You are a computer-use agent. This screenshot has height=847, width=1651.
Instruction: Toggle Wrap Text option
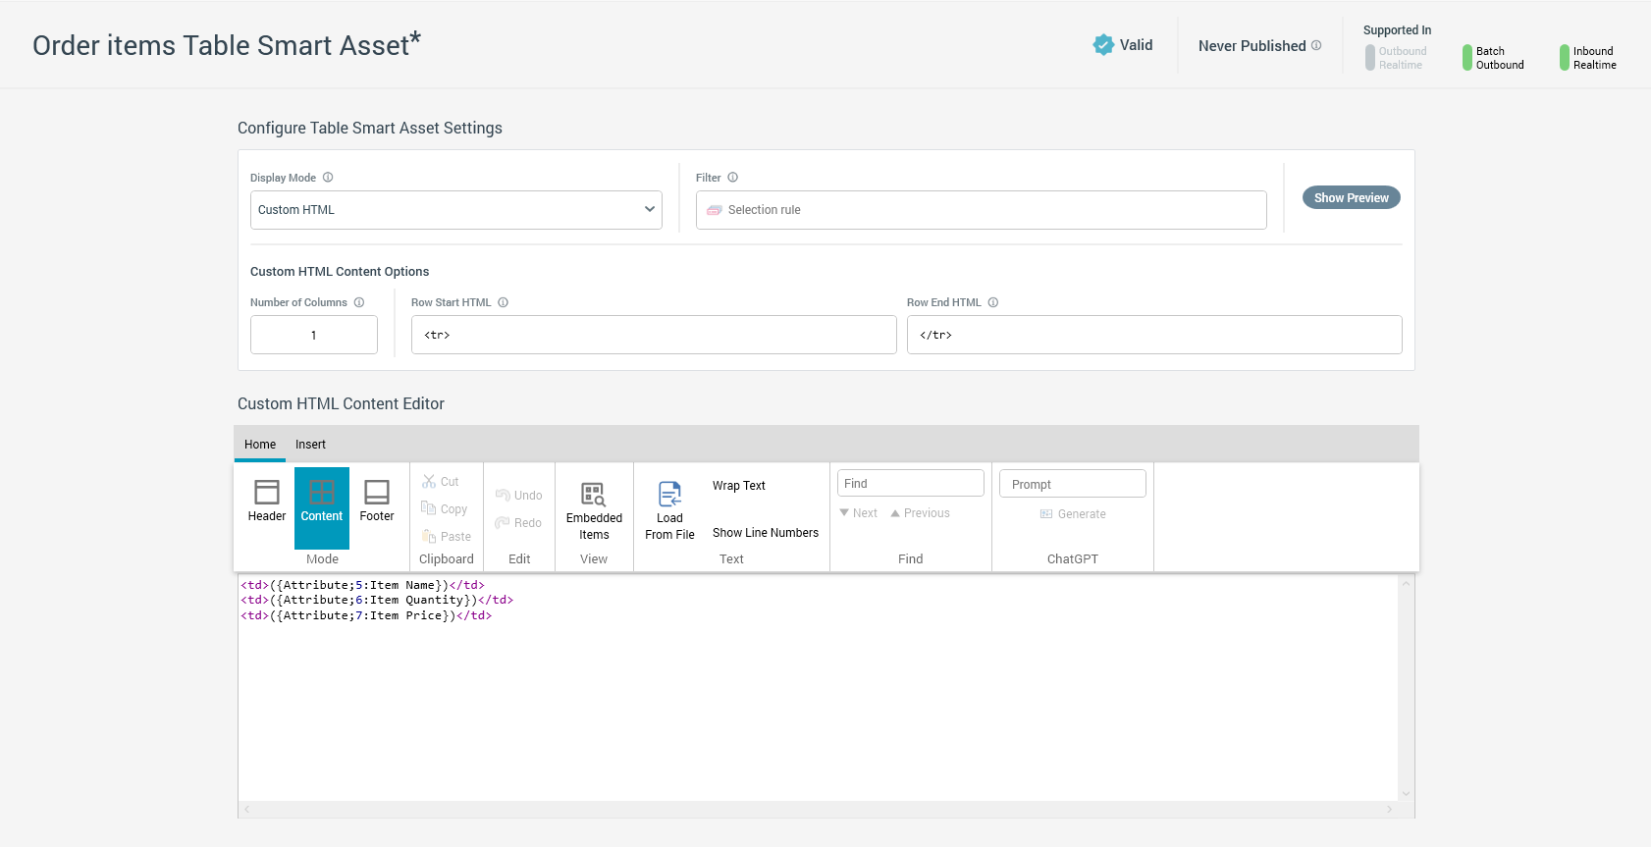pos(739,486)
